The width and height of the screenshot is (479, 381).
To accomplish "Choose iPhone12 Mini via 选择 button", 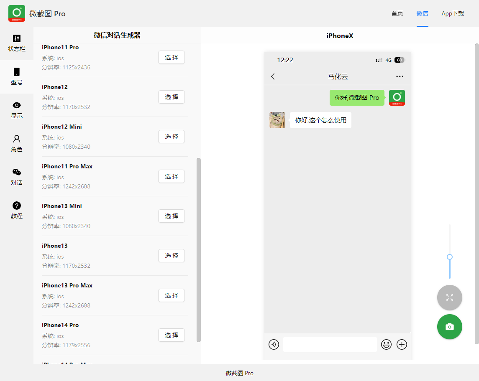I will (172, 137).
